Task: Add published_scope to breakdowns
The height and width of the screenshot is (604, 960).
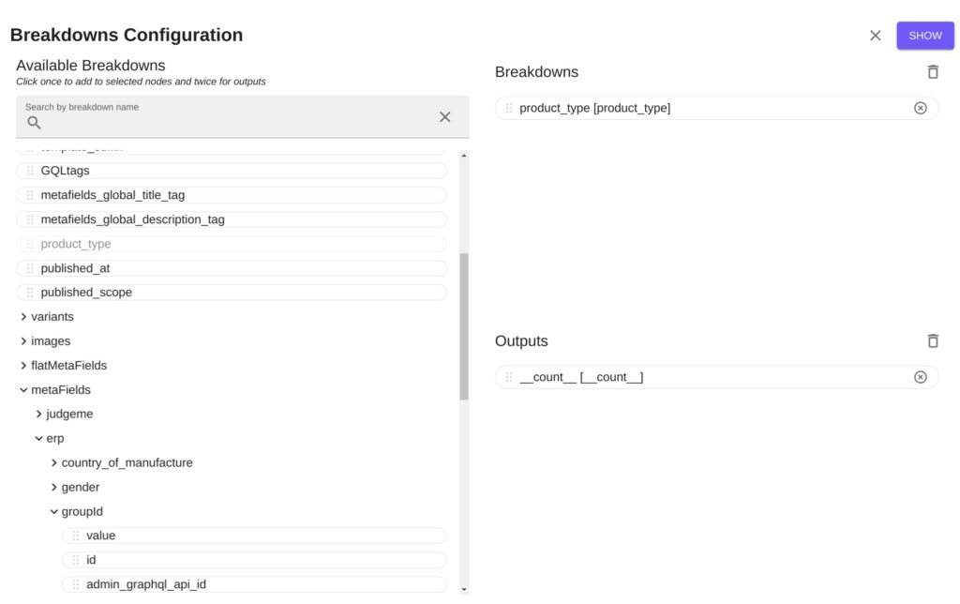Action: [x=232, y=293]
